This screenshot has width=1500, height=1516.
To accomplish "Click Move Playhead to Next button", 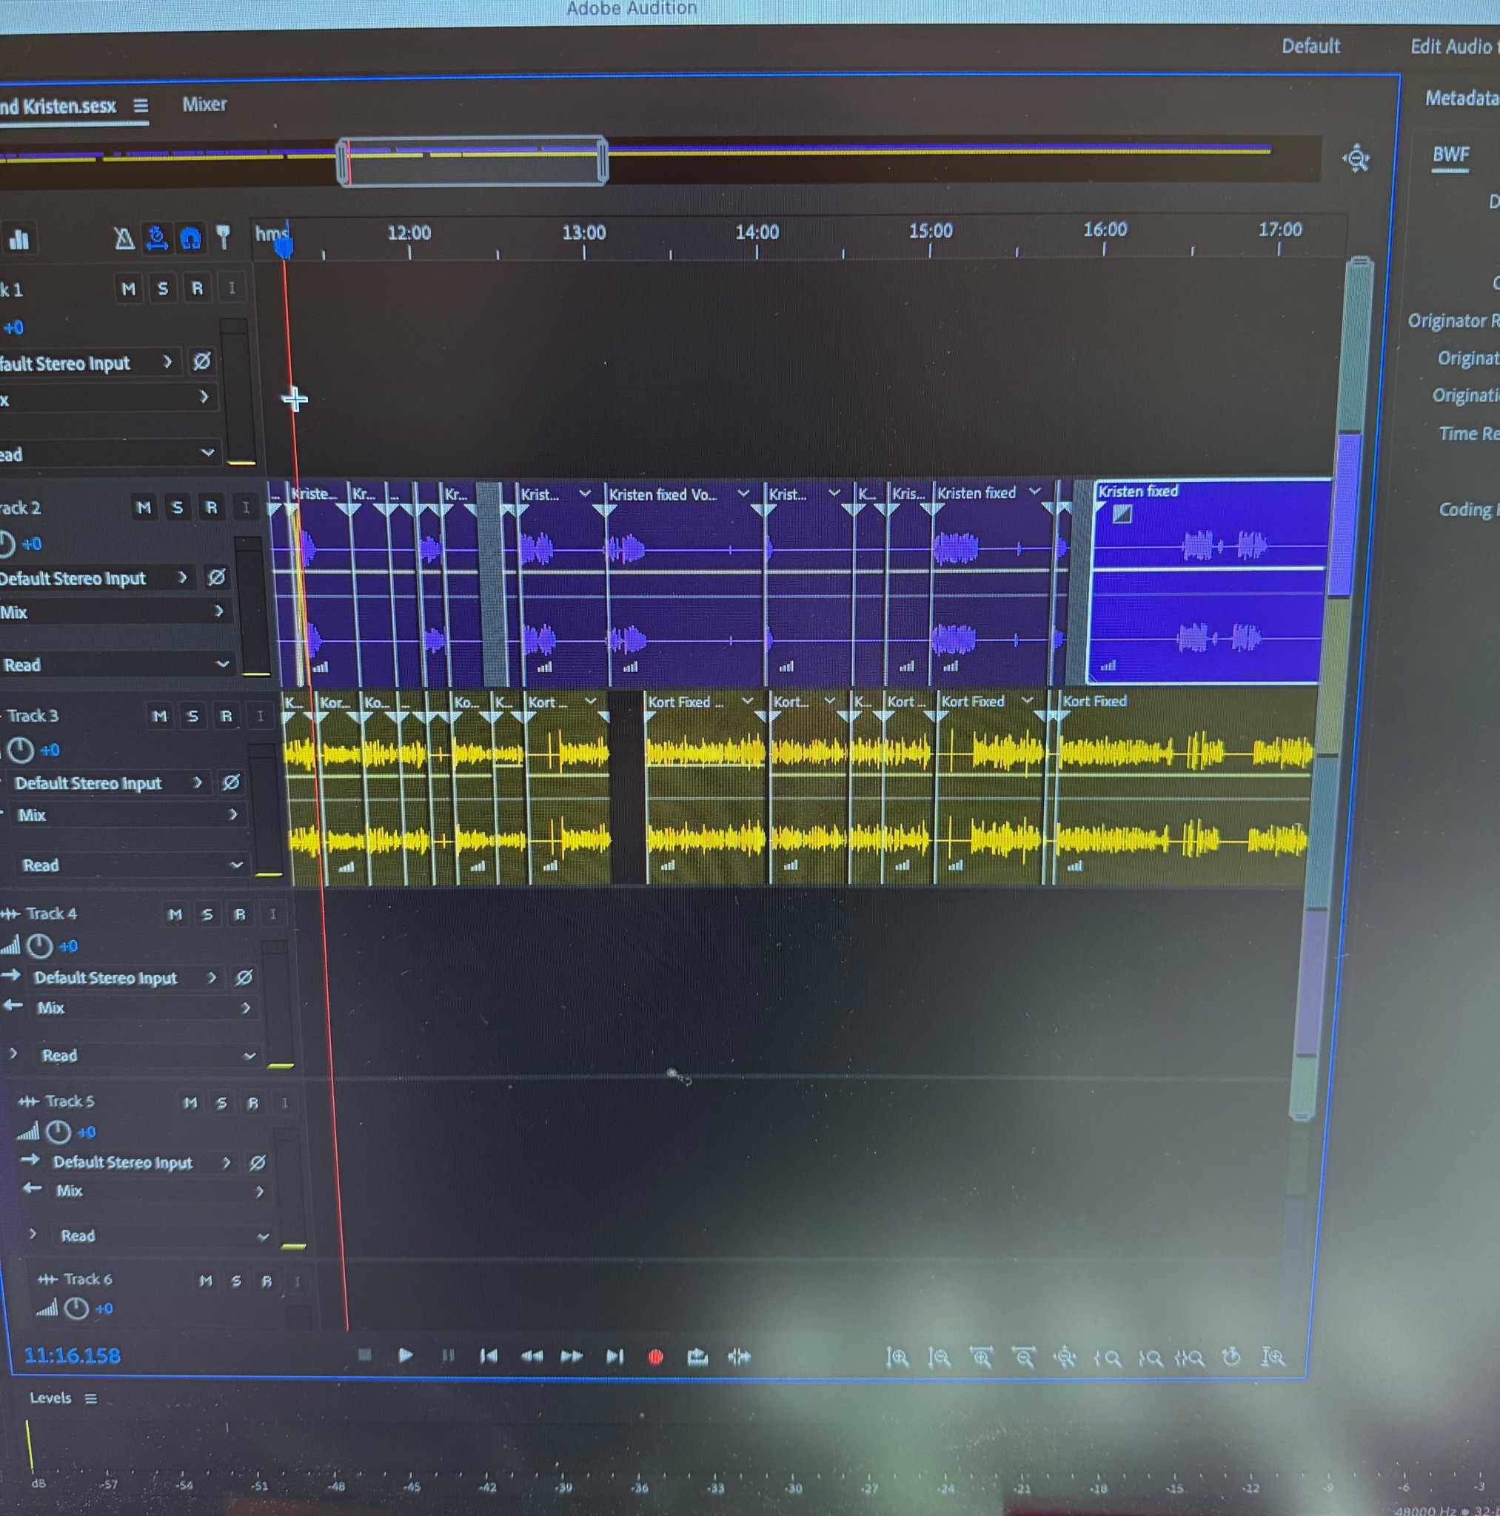I will click(x=615, y=1356).
